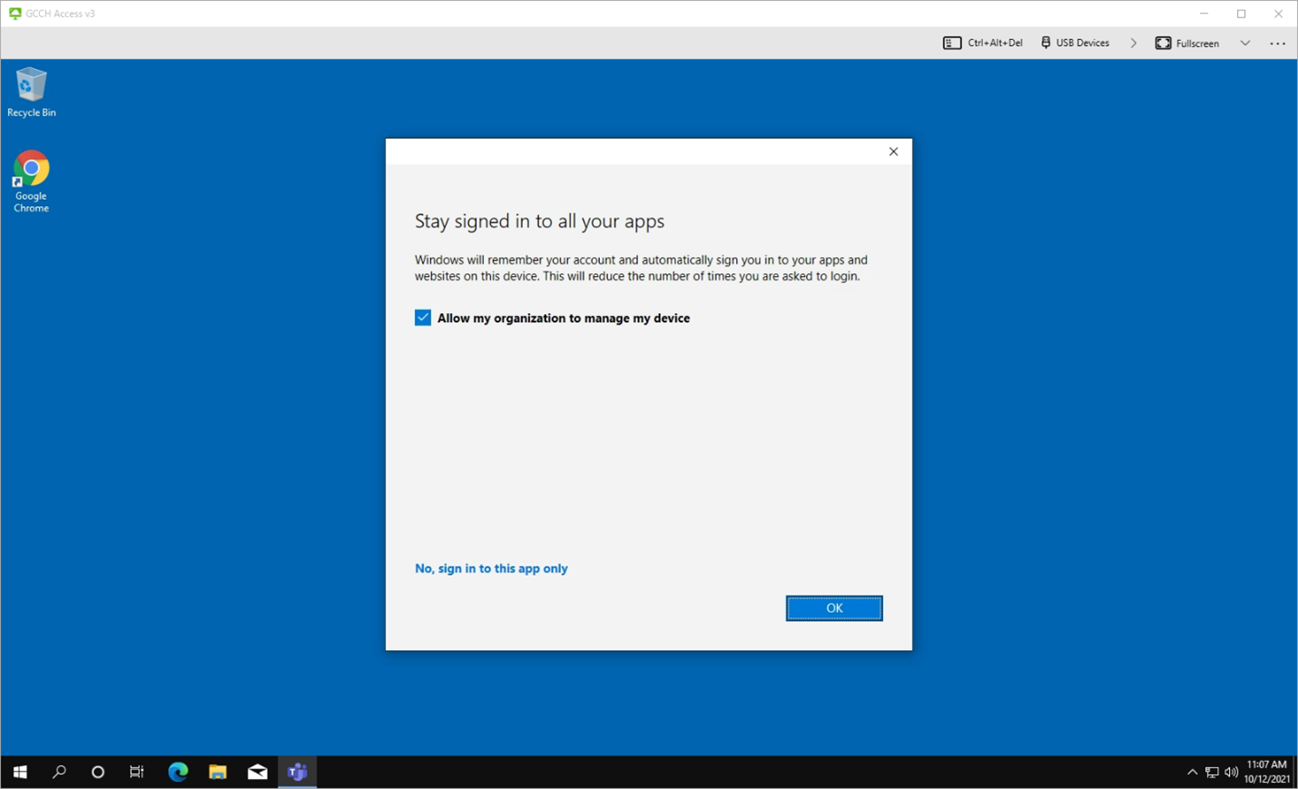
Task: Open Task View
Action: (136, 772)
